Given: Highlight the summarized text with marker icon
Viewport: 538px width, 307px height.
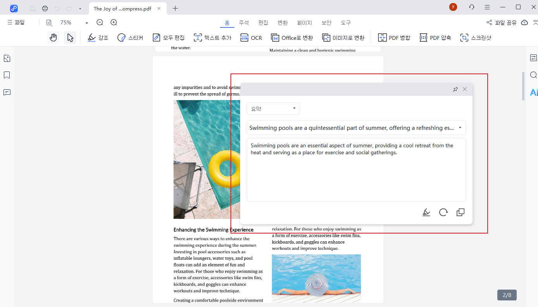Looking at the screenshot, I should coord(426,212).
